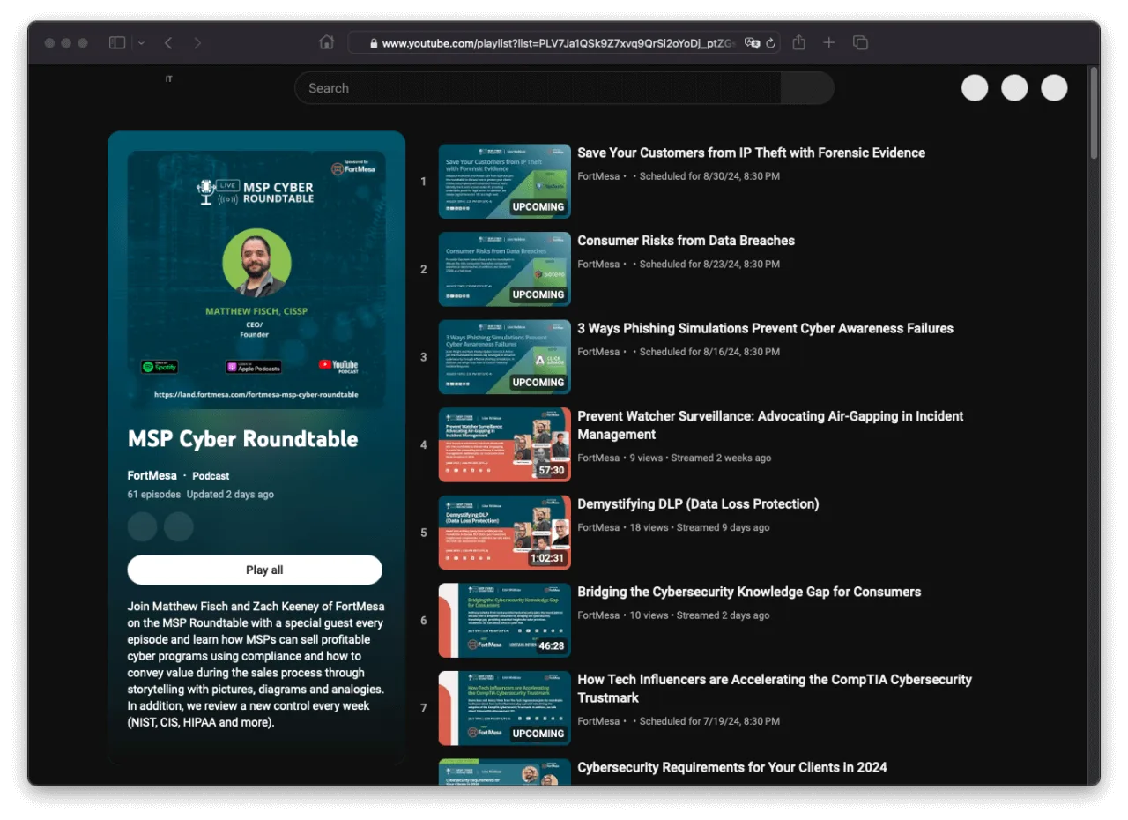
Task: Open the sidebar options dropdown arrow
Action: pos(141,42)
